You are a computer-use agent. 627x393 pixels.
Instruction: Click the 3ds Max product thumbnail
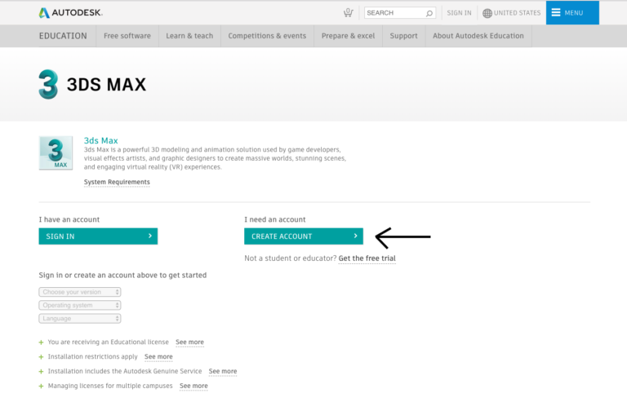[56, 153]
